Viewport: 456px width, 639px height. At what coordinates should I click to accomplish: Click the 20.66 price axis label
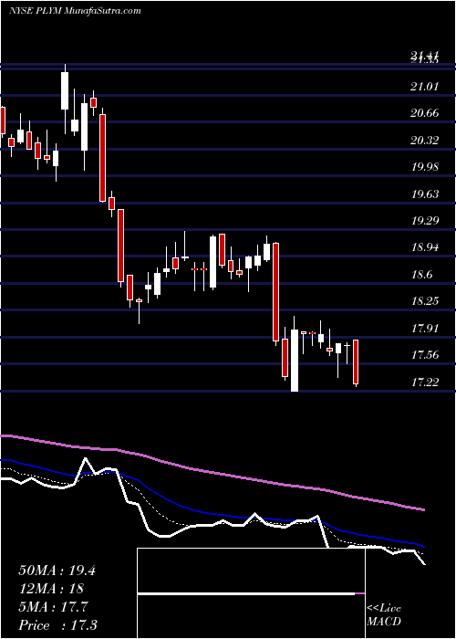425,113
